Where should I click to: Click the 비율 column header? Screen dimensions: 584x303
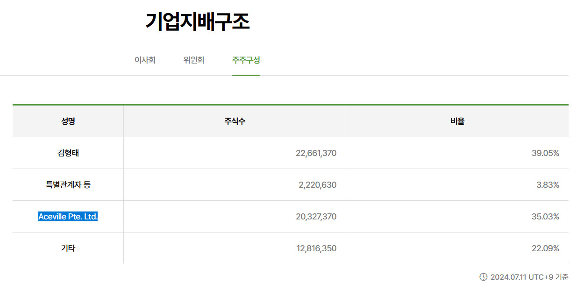(457, 121)
